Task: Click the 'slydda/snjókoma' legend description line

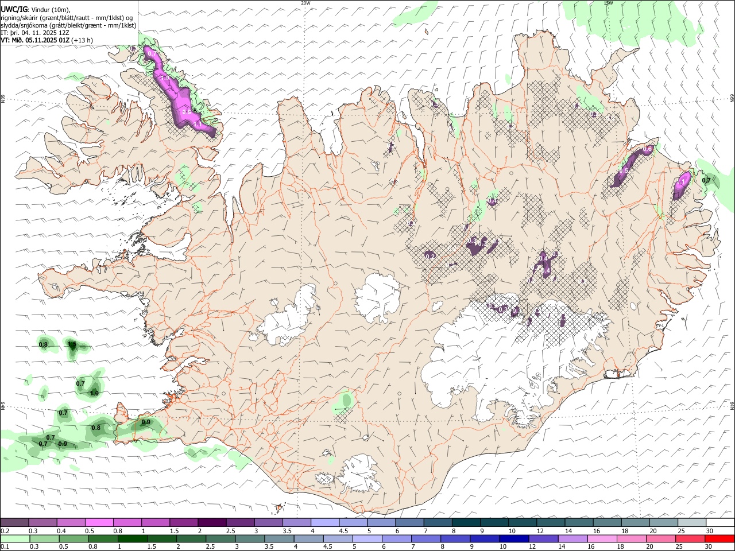Action: click(x=68, y=25)
